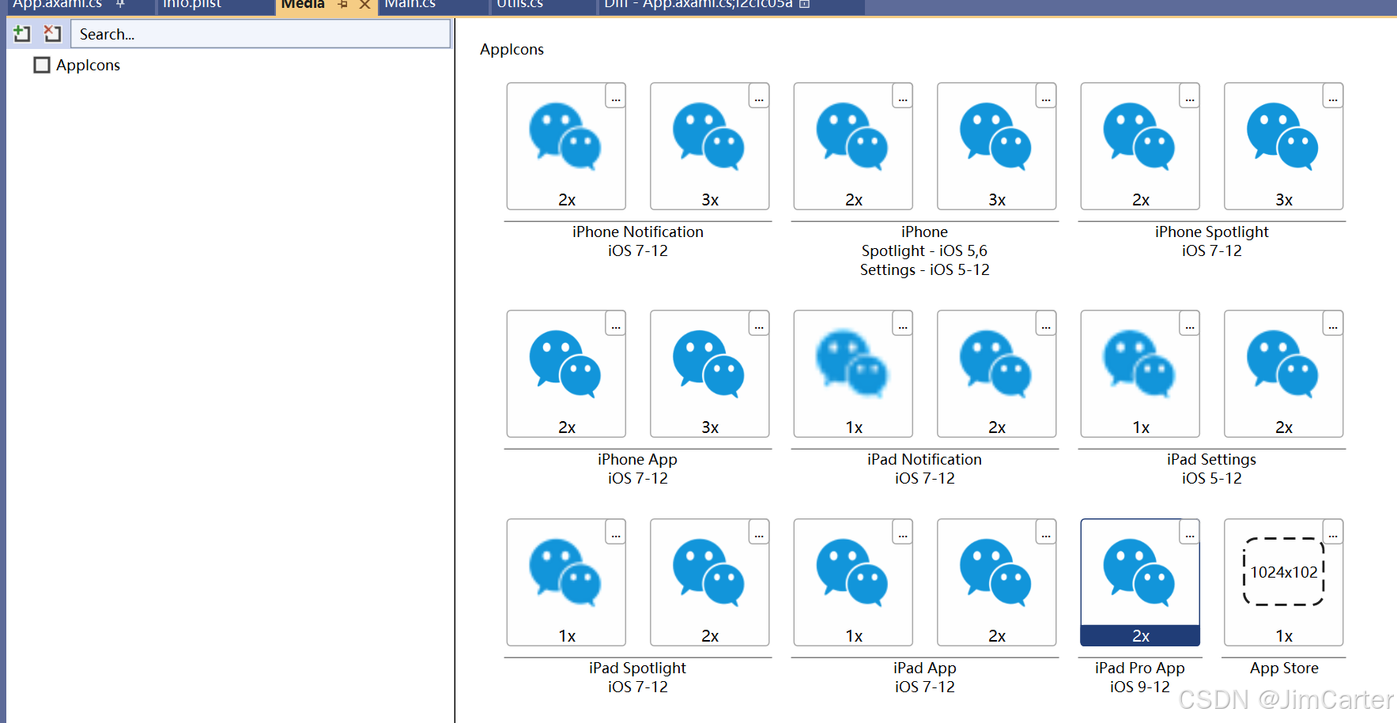
Task: Select the iPad App 1x icon slot
Action: point(853,582)
